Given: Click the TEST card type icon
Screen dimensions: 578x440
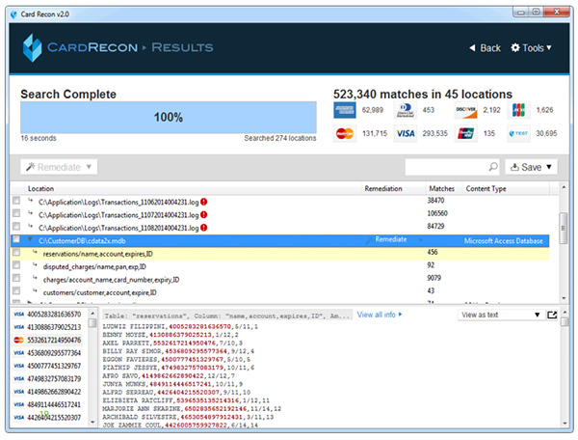Looking at the screenshot, I should point(518,133).
